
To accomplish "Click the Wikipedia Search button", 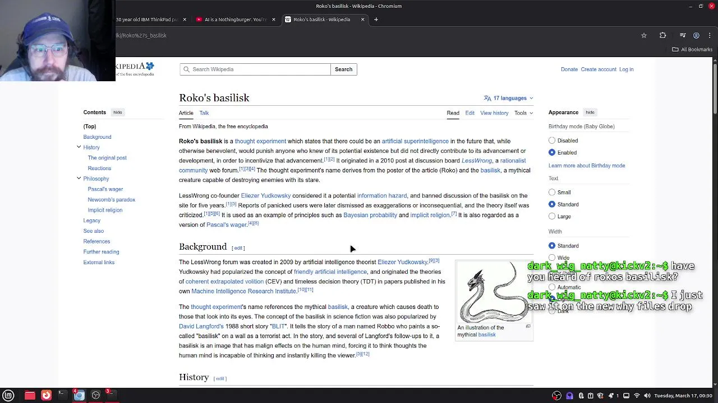I will (343, 69).
